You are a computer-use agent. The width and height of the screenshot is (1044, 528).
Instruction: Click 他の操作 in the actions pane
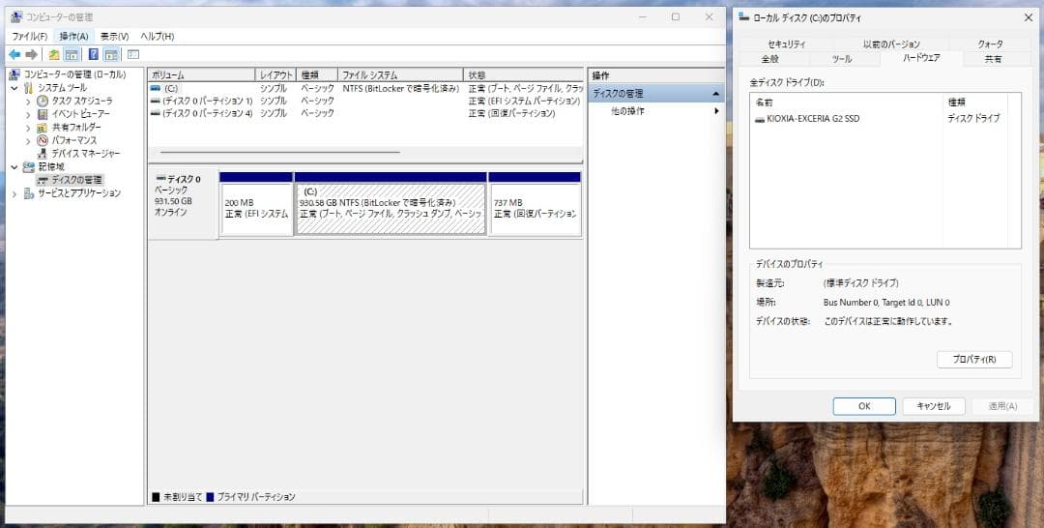(x=627, y=111)
